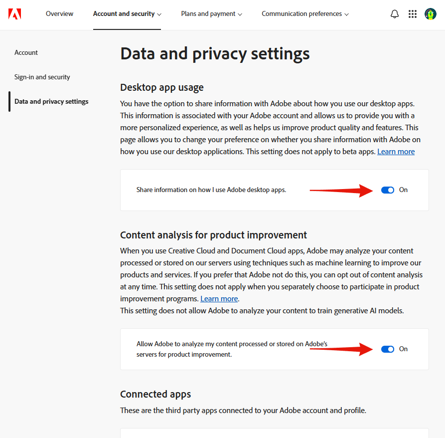Click 'Allow Adobe to analyze my content' label

[232, 349]
